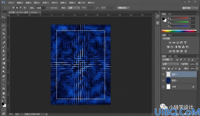Add a Brightness/Contrast adjustment layer
Viewport: 200px width, 116px height.
point(170,43)
